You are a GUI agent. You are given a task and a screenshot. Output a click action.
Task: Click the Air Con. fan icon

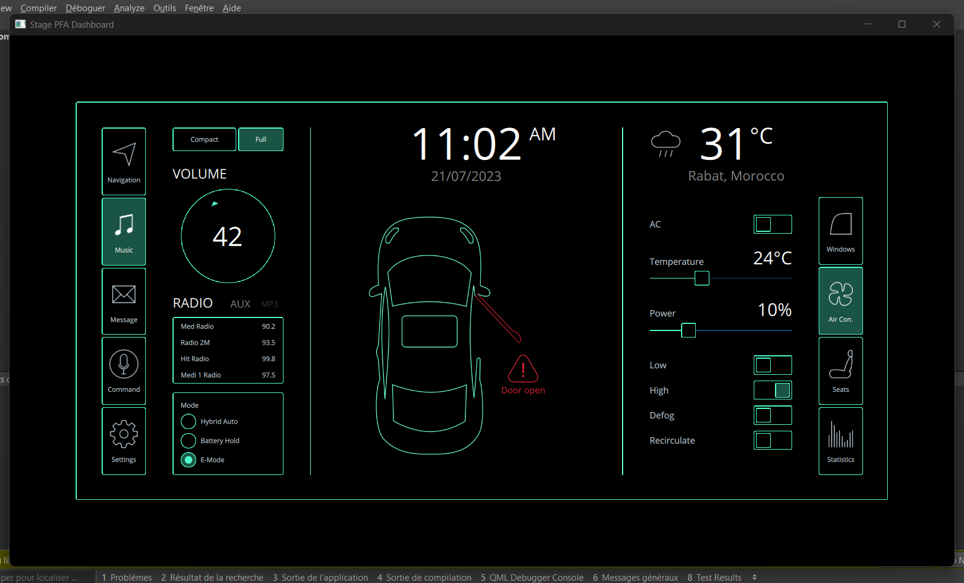(x=841, y=300)
